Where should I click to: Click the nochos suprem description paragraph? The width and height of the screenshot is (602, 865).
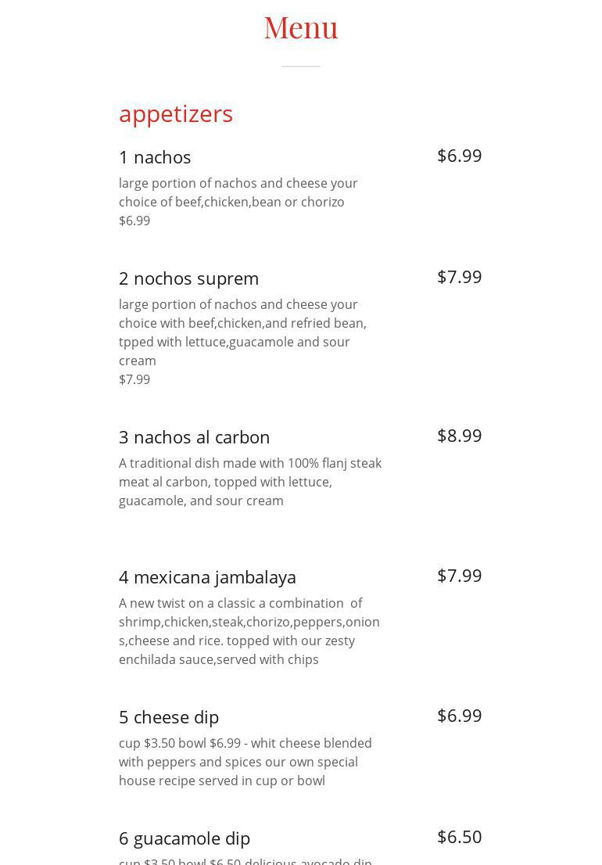pos(242,332)
